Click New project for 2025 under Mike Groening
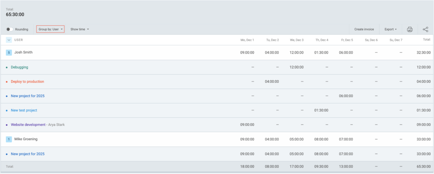434x174 pixels. coord(28,154)
